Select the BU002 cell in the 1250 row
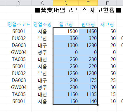Image resolution: width=123 pixels, height=112 pixels. (19, 73)
